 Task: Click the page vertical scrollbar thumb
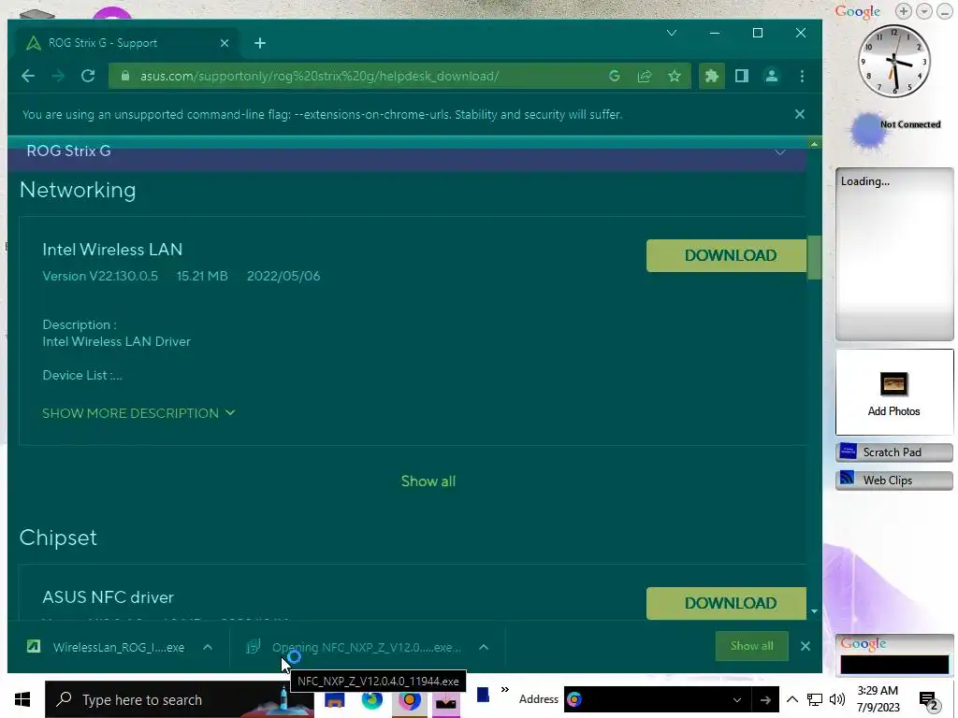click(814, 258)
